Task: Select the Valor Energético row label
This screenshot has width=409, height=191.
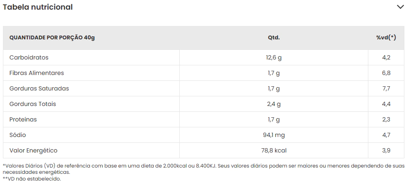Action: (x=33, y=150)
